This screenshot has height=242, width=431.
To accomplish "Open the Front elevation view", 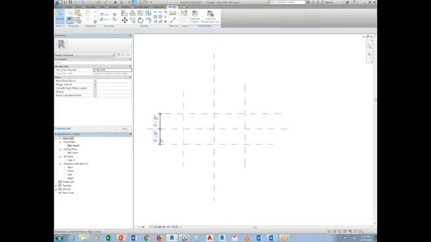I will pos(70,171).
